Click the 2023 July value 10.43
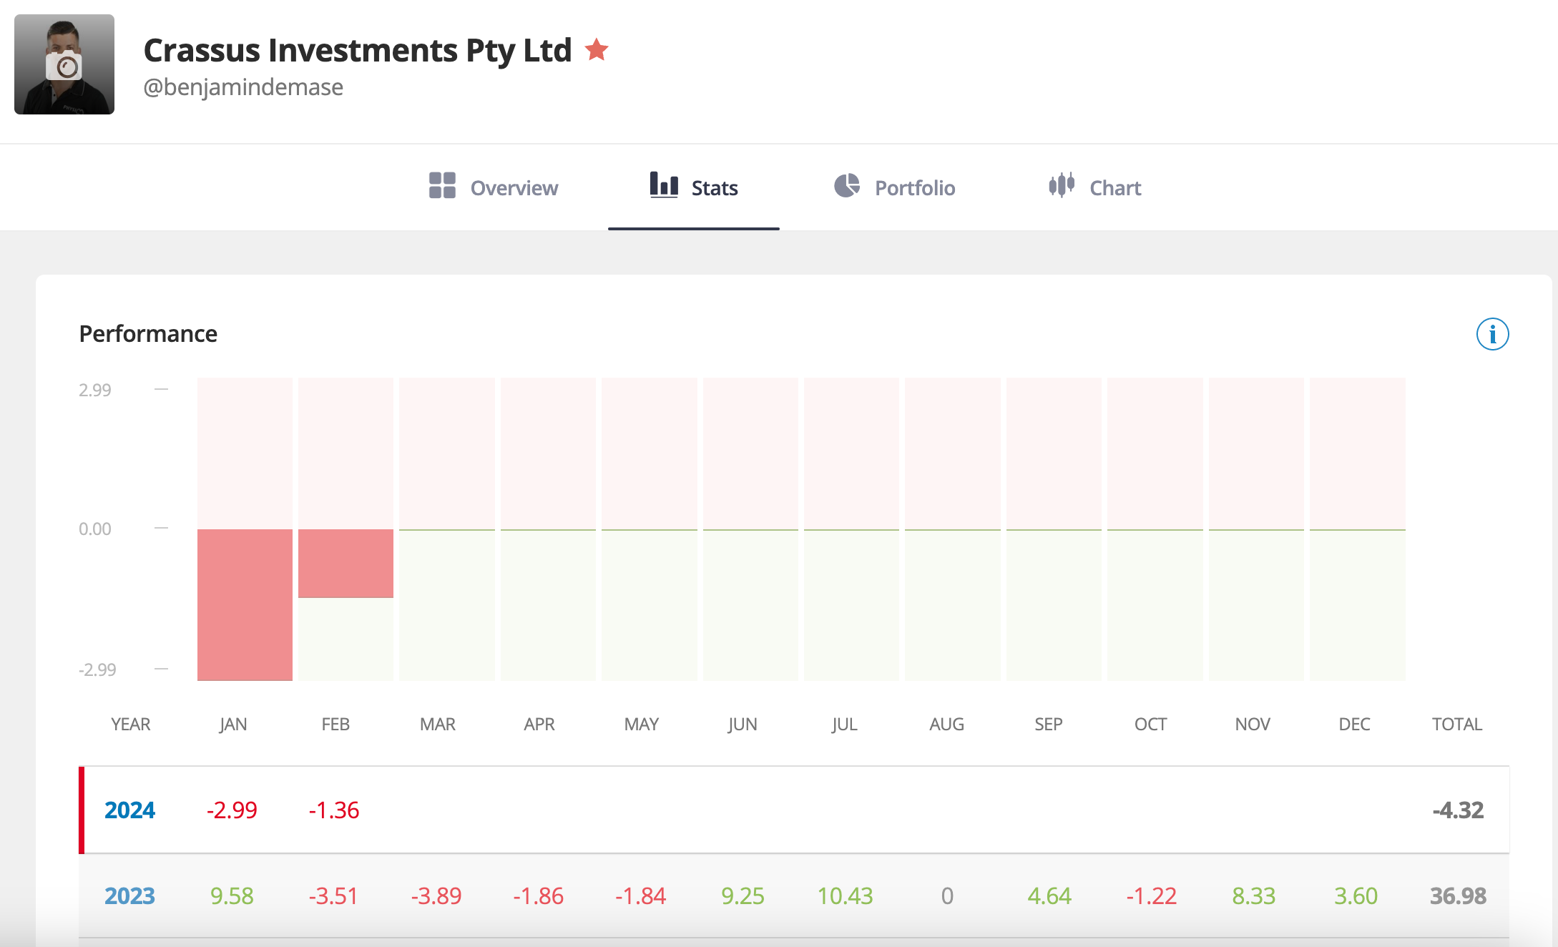Image resolution: width=1558 pixels, height=947 pixels. (x=845, y=896)
